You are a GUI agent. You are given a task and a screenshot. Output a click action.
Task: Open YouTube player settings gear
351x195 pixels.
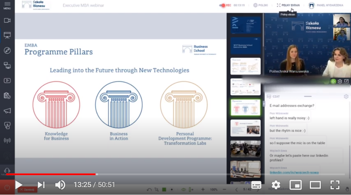tap(276, 185)
